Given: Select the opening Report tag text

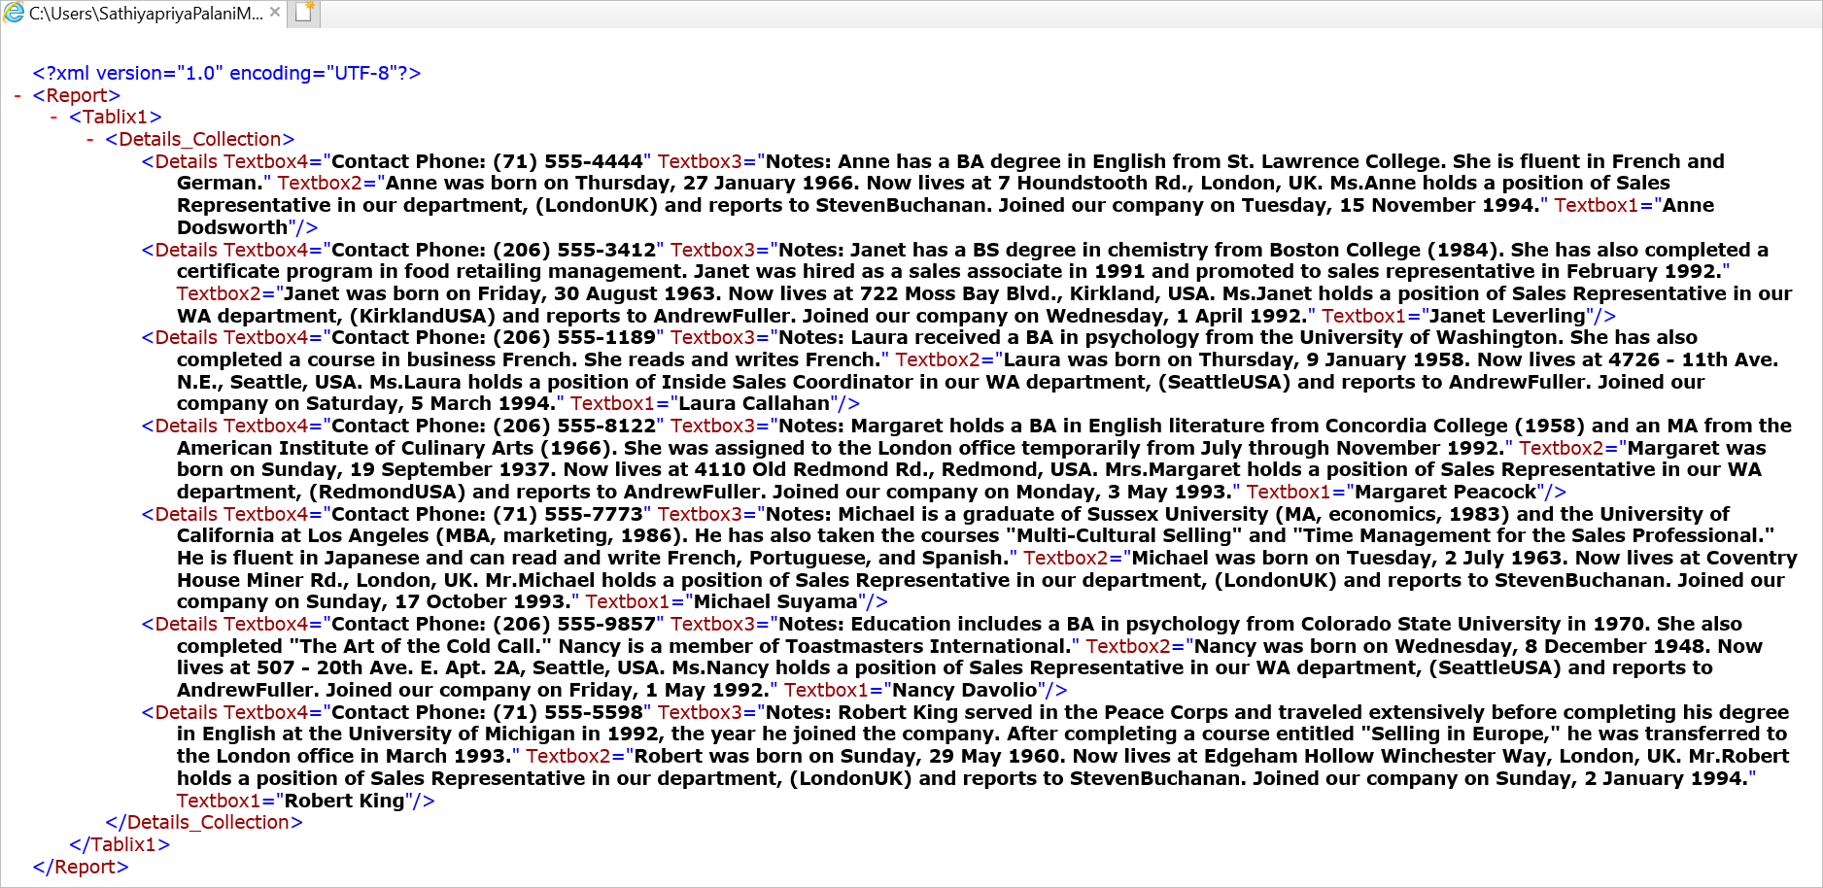Looking at the screenshot, I should pyautogui.click(x=77, y=95).
